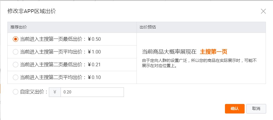Click the ¥0.50 price amount
Viewport: 273px width, 120px height.
pyautogui.click(x=94, y=39)
